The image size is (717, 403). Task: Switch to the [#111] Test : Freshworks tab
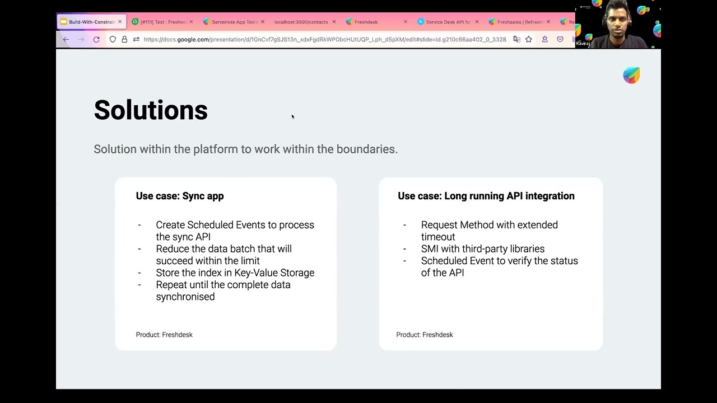coord(162,22)
